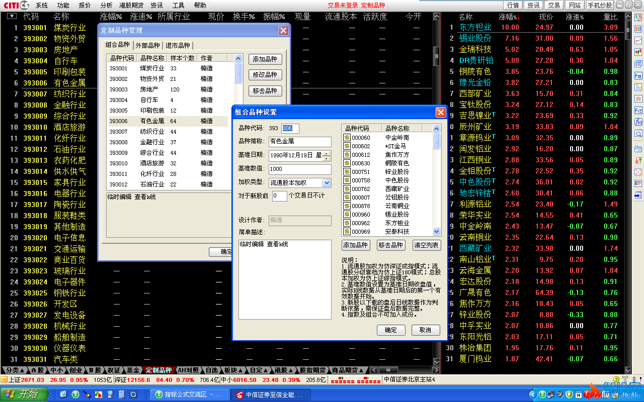Image resolution: width=644 pixels, height=402 pixels.
Task: Click the multi-window icon in right sidebar
Action: 638,64
